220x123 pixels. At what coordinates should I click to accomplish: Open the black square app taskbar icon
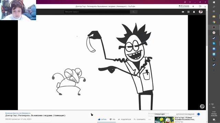point(214,59)
